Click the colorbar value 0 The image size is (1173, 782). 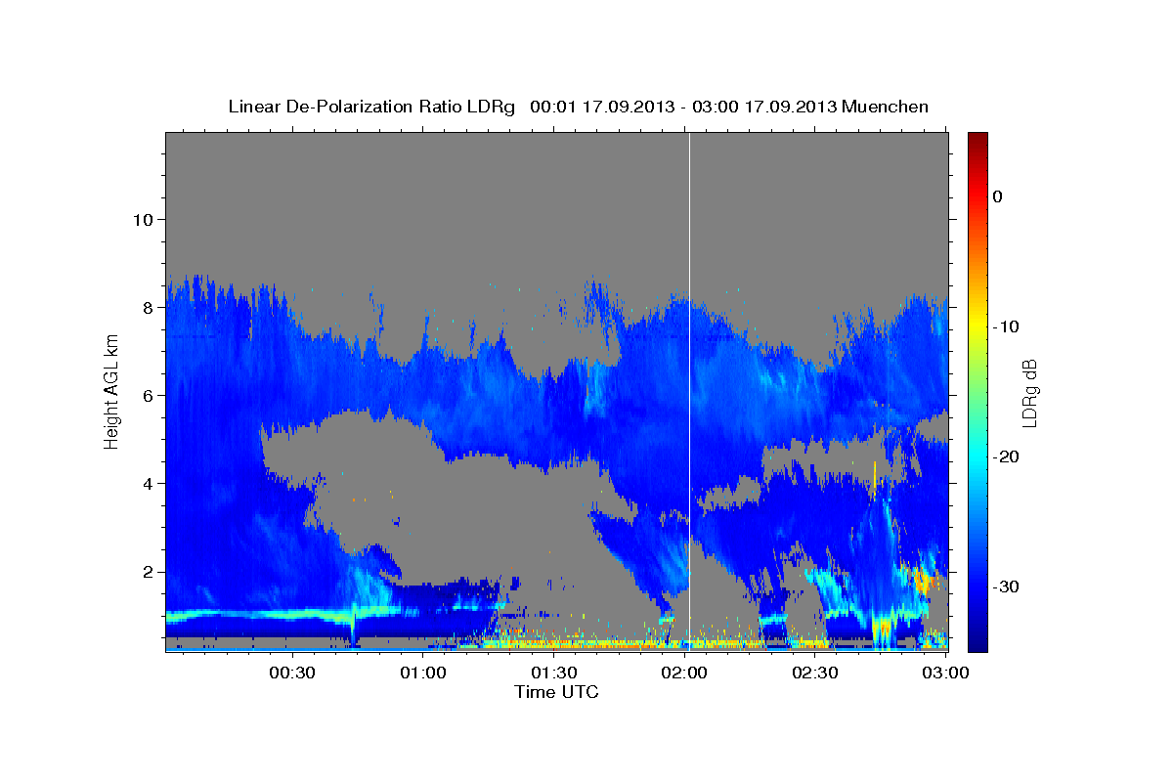point(997,196)
